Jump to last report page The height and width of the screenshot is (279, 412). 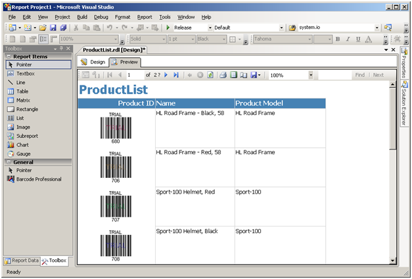(x=176, y=75)
